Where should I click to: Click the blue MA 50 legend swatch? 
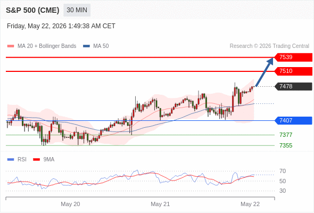click(87, 46)
